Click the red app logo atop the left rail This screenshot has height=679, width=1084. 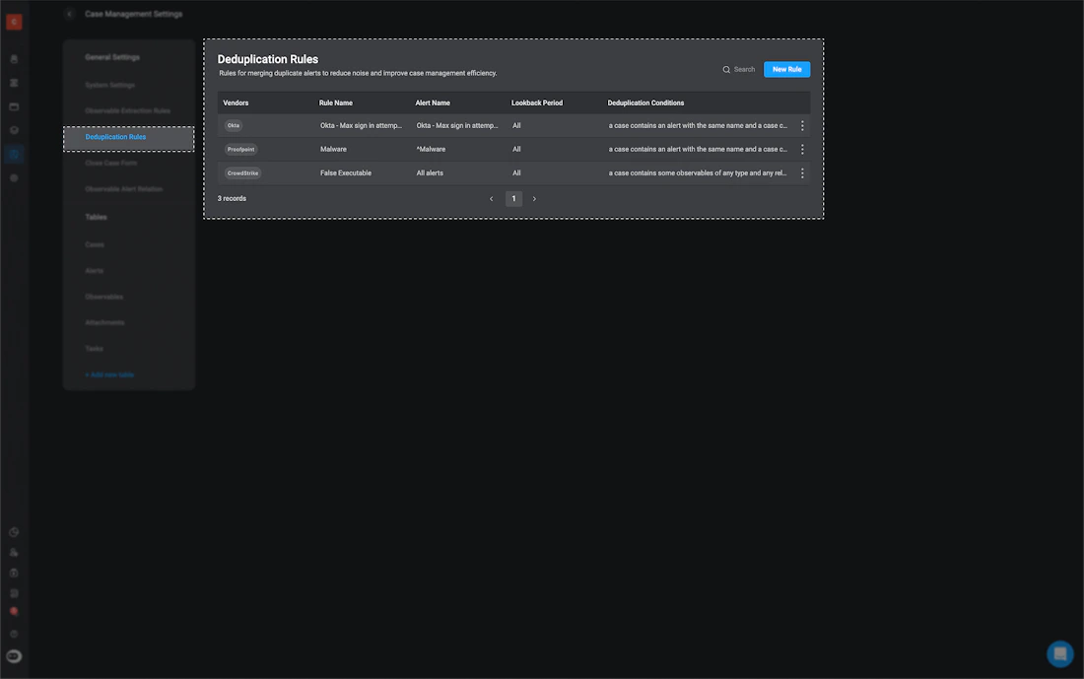point(13,20)
